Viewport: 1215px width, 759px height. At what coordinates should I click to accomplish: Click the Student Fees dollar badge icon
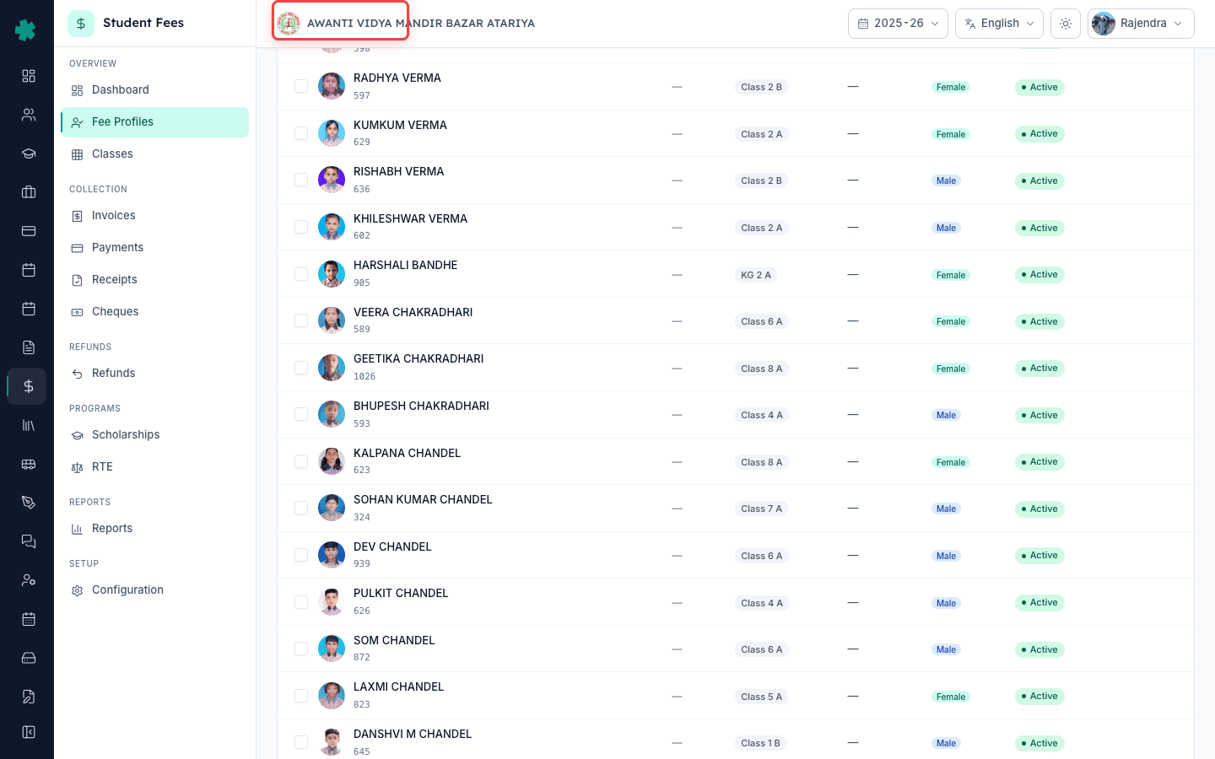[81, 24]
